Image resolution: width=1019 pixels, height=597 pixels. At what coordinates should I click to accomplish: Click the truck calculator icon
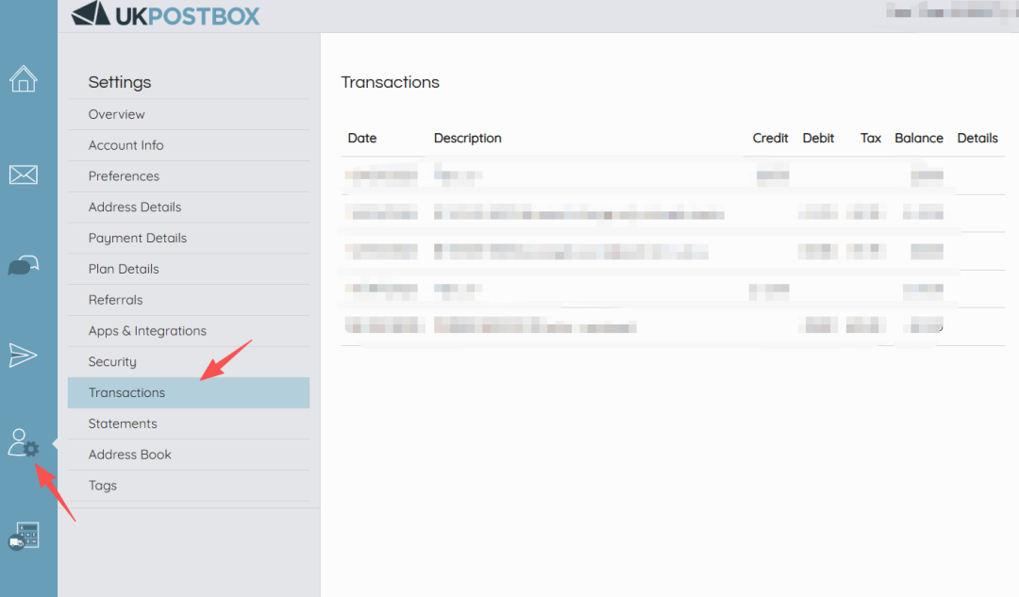[24, 536]
